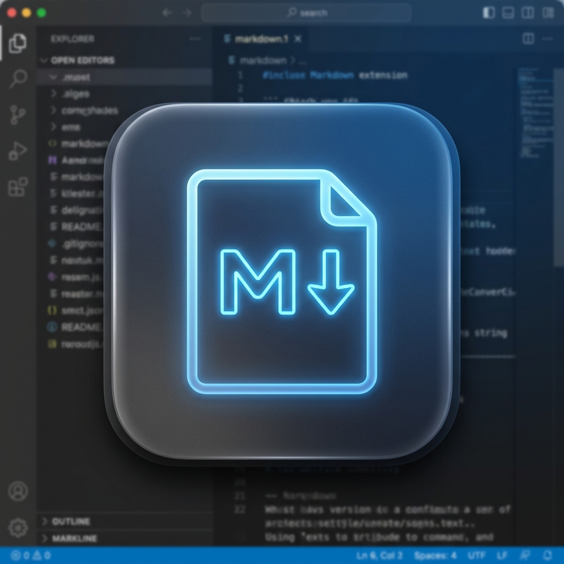564x564 pixels.
Task: Open the Manage gear icon
Action: (x=18, y=528)
